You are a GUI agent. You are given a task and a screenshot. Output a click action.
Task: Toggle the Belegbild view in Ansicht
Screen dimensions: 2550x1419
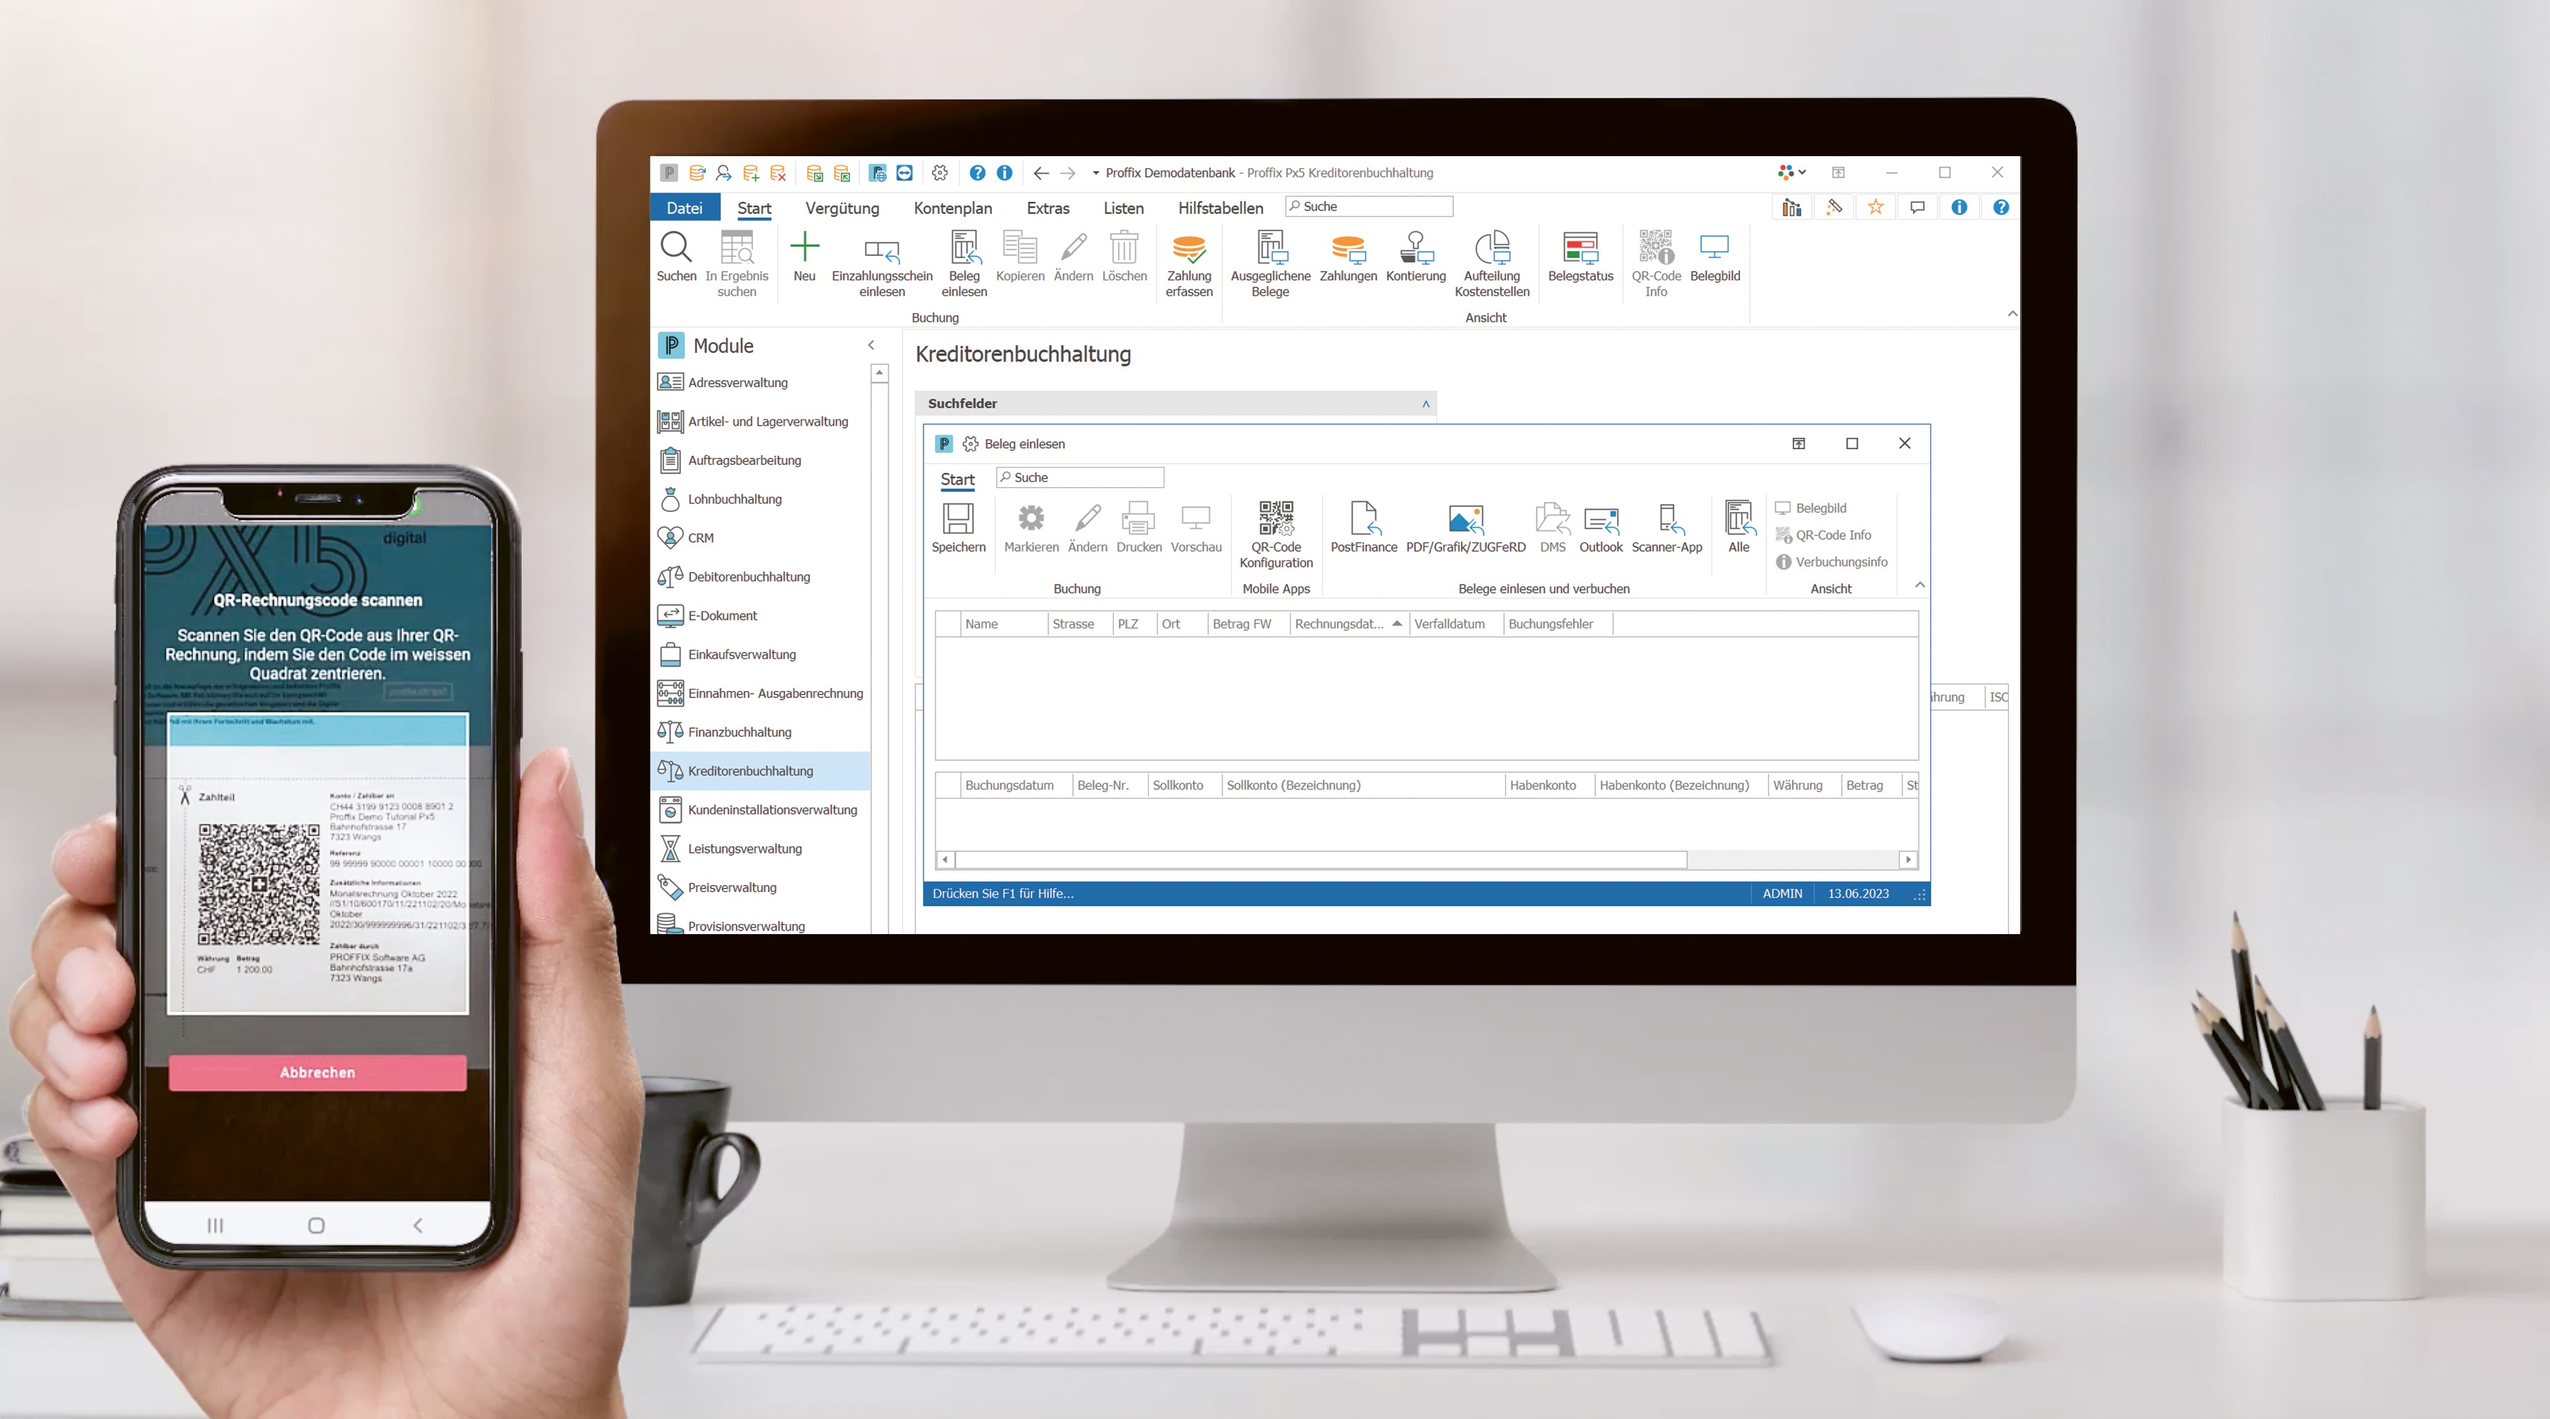[1820, 508]
